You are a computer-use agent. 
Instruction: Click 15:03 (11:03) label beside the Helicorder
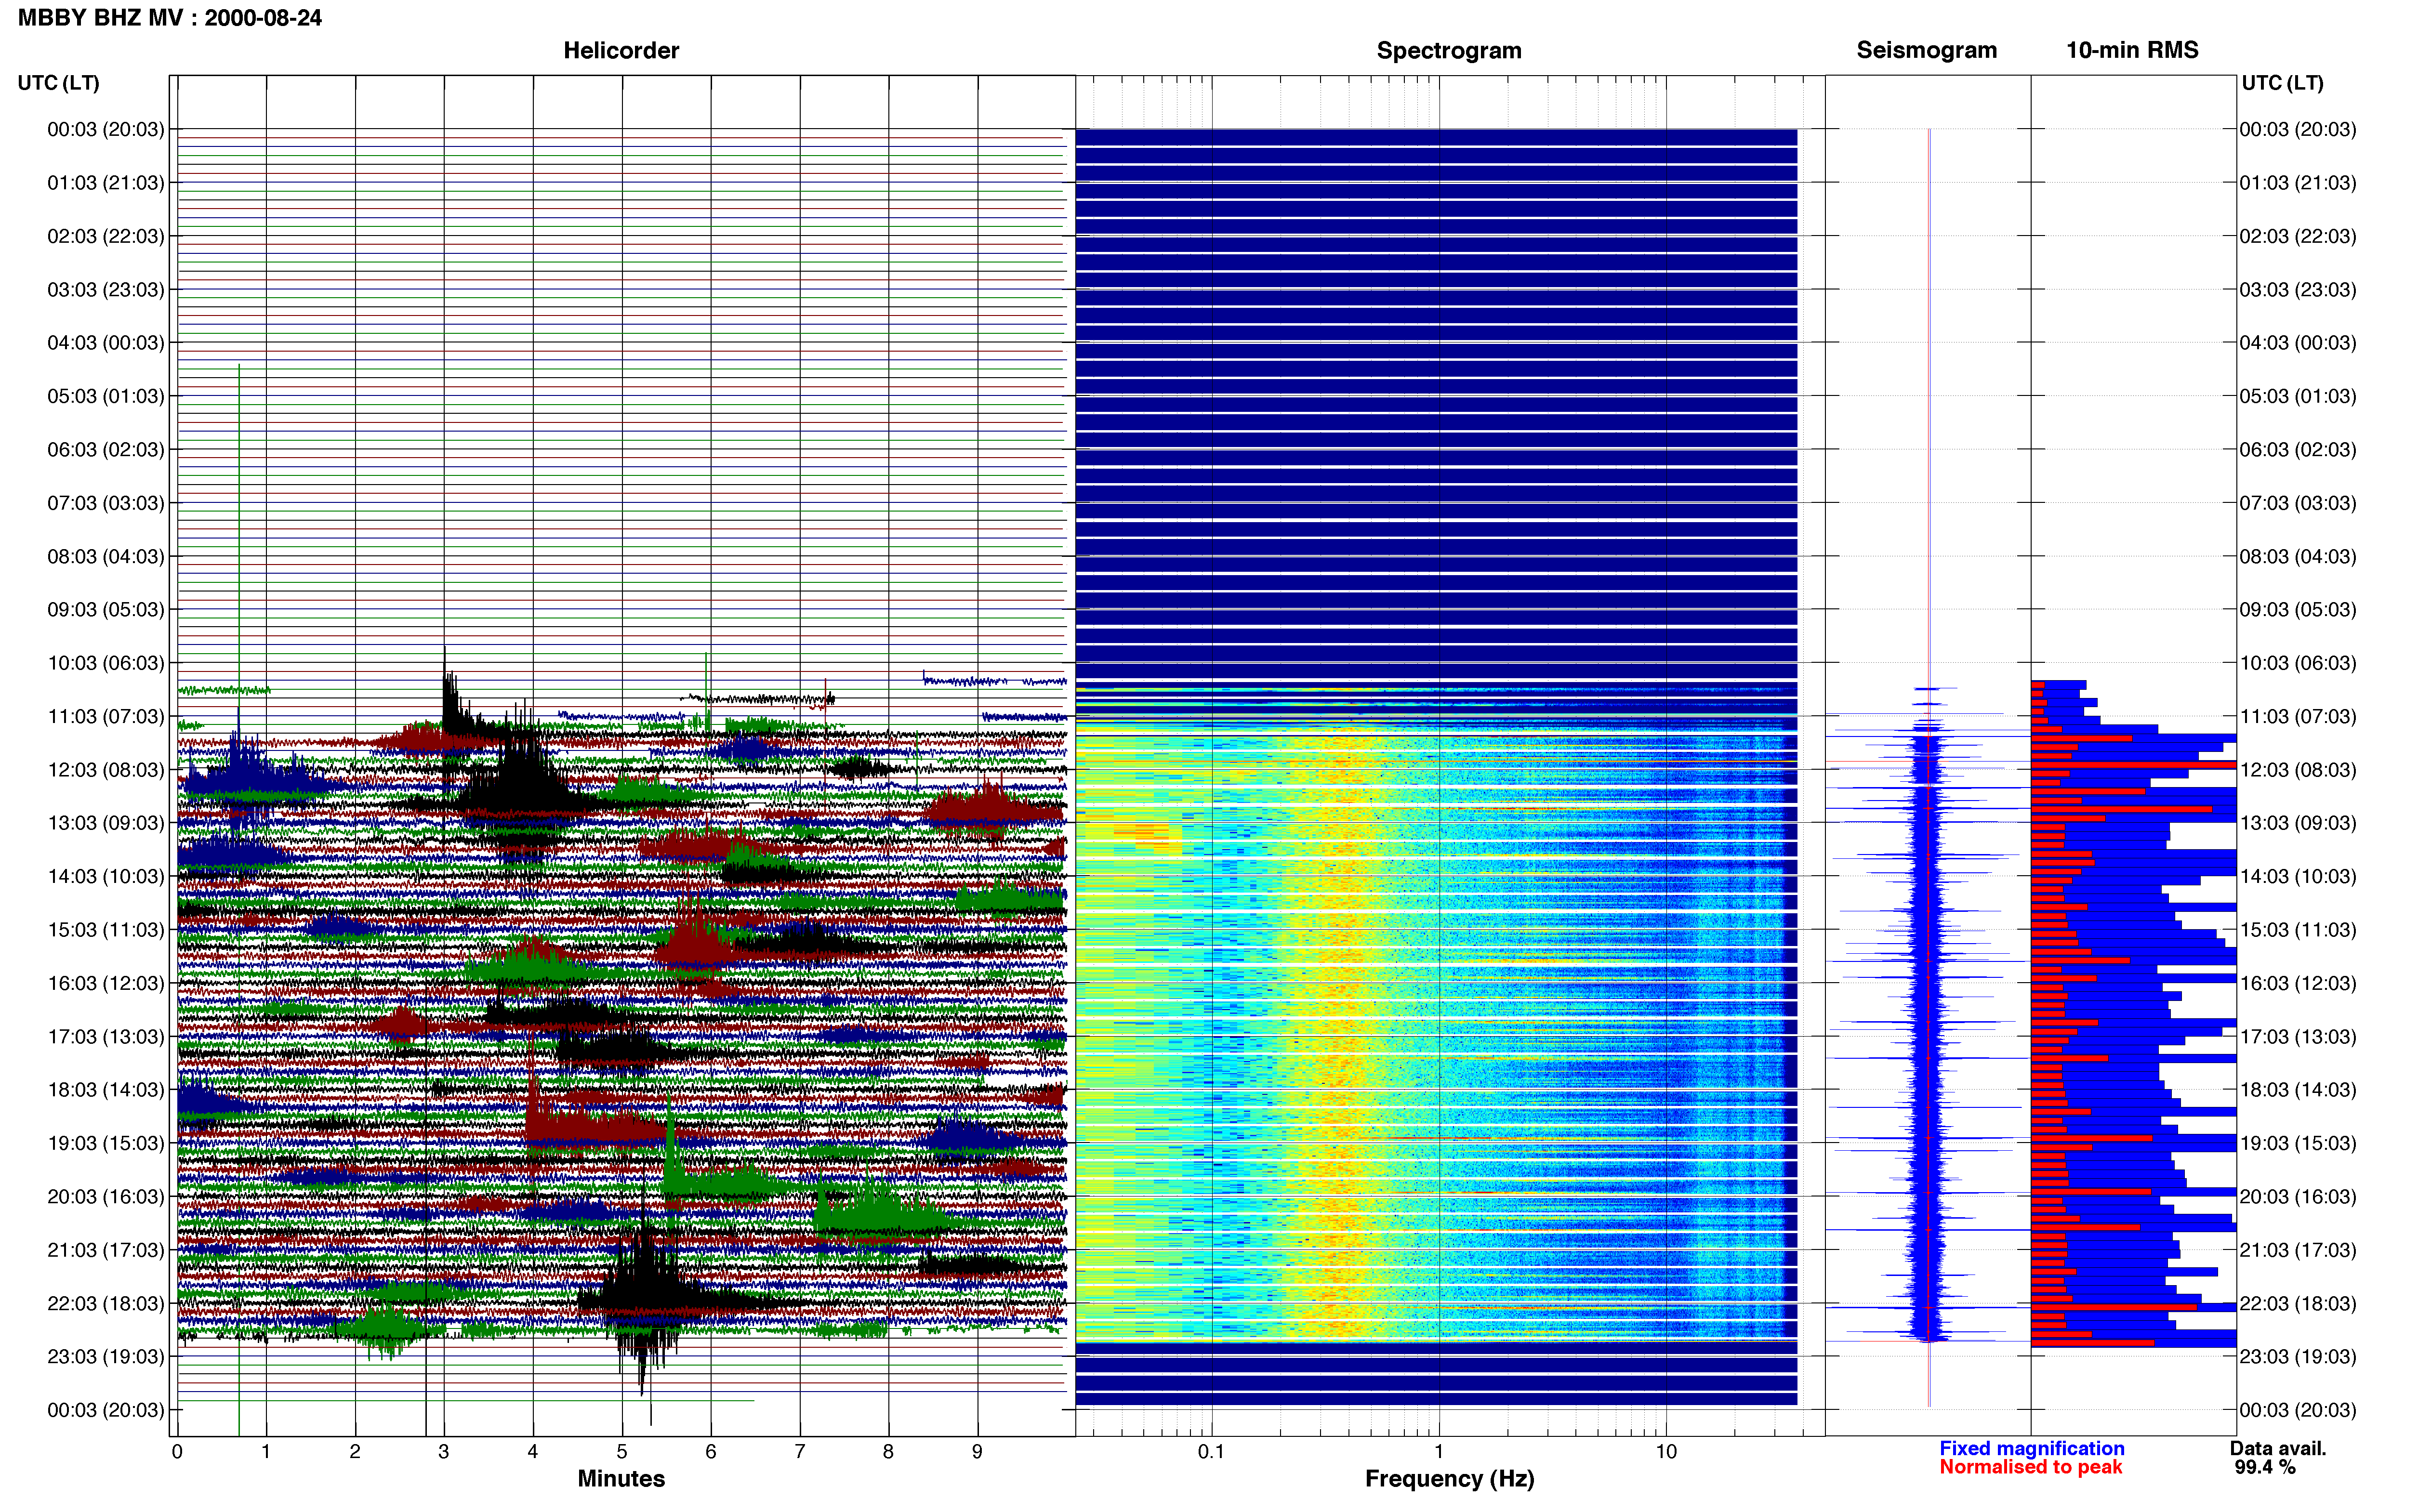tap(106, 930)
